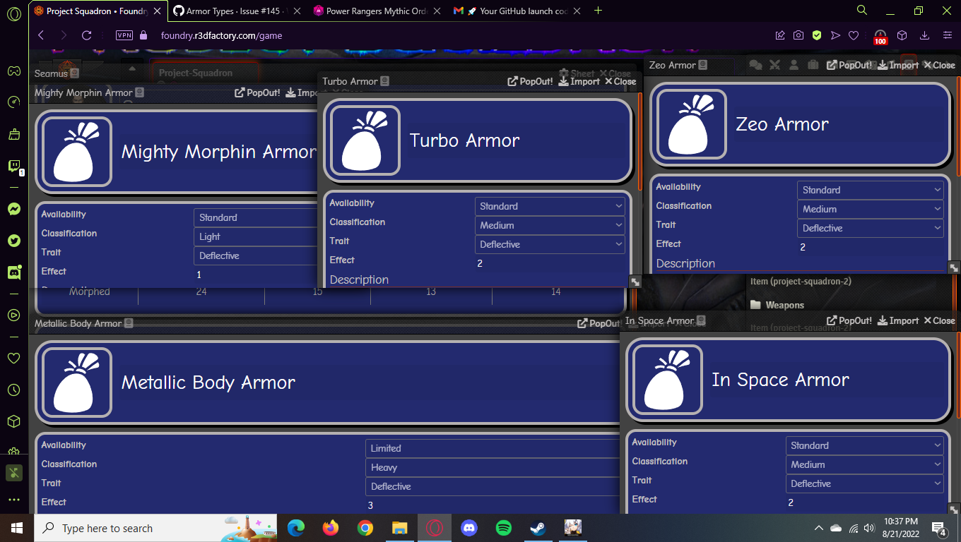The height and width of the screenshot is (542, 961).
Task: Open In Space Armor Availability dropdown
Action: point(865,445)
